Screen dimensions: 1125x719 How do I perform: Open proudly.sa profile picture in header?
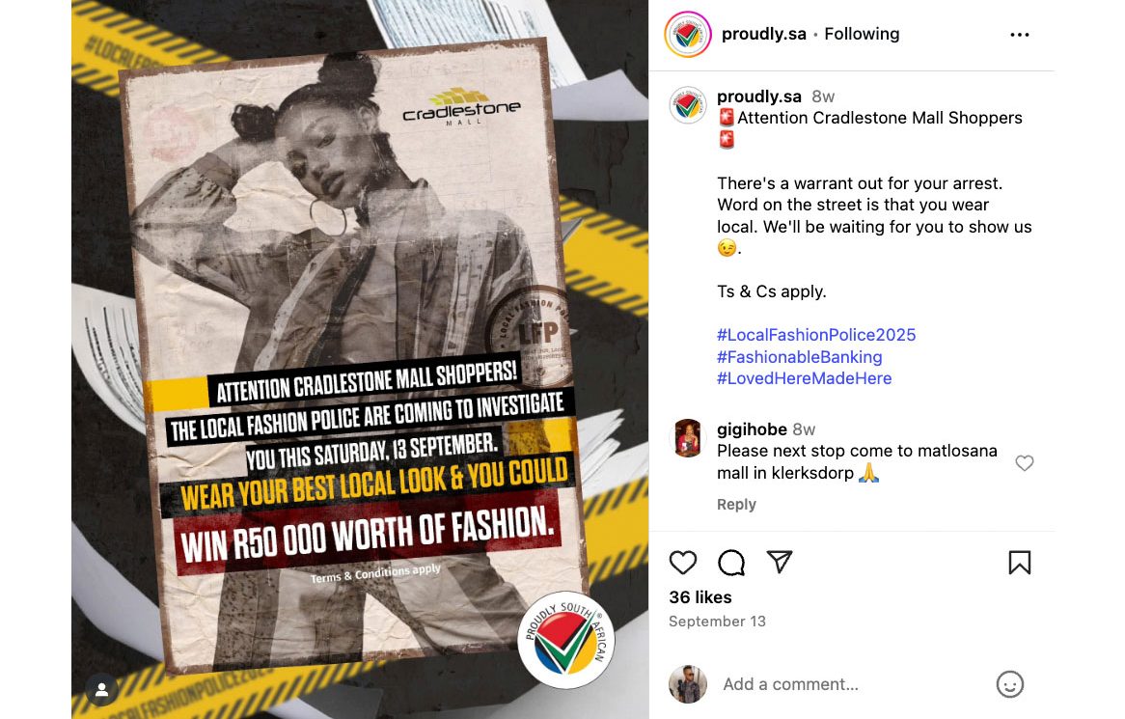tap(687, 34)
